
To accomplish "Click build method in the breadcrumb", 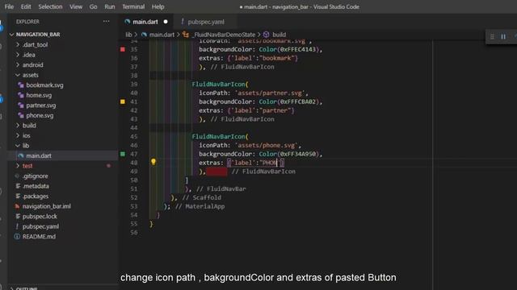I will (279, 35).
